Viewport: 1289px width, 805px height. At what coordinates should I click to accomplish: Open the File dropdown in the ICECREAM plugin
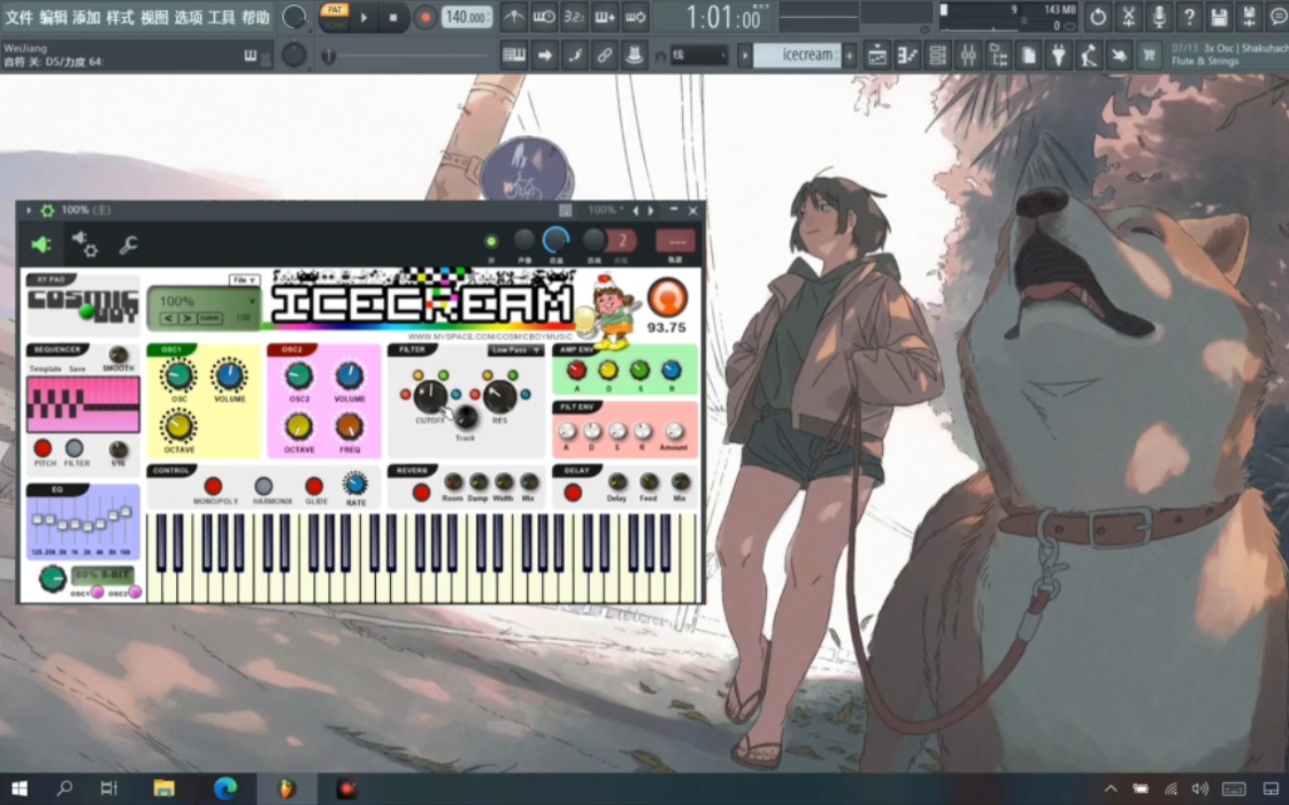pos(244,280)
